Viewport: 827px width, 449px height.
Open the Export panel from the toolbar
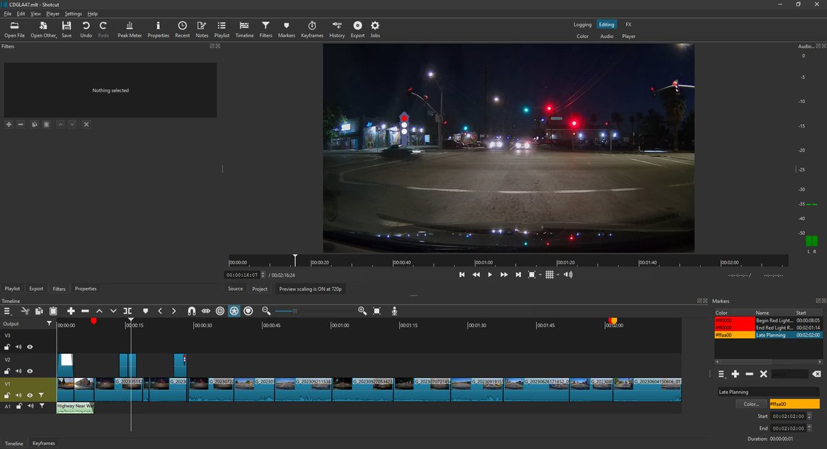(357, 28)
